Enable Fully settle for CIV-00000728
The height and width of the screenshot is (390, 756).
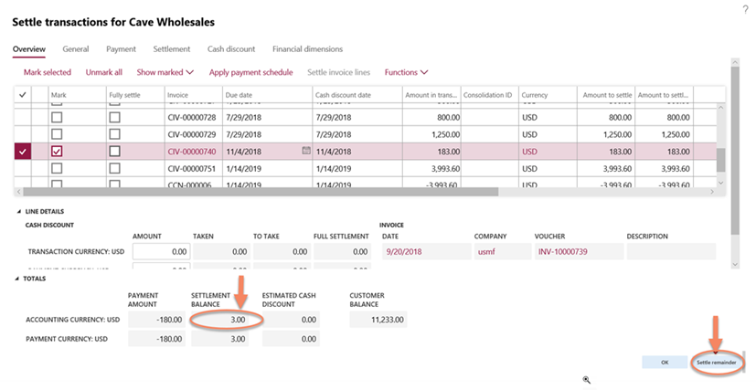click(x=115, y=117)
